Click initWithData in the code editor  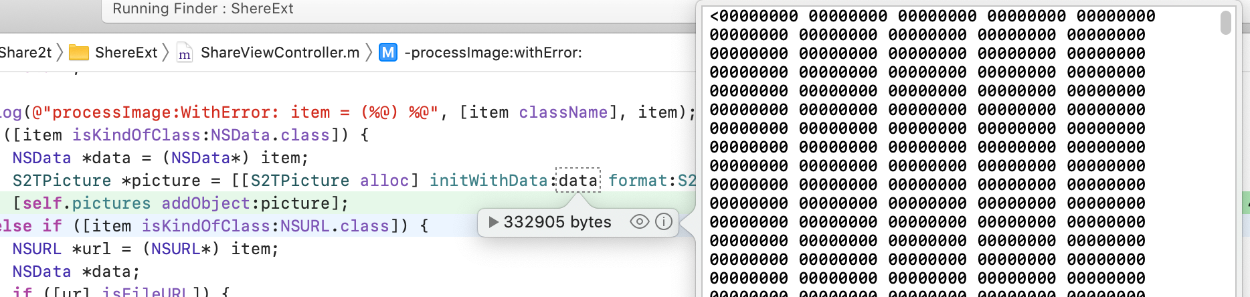pyautogui.click(x=488, y=181)
